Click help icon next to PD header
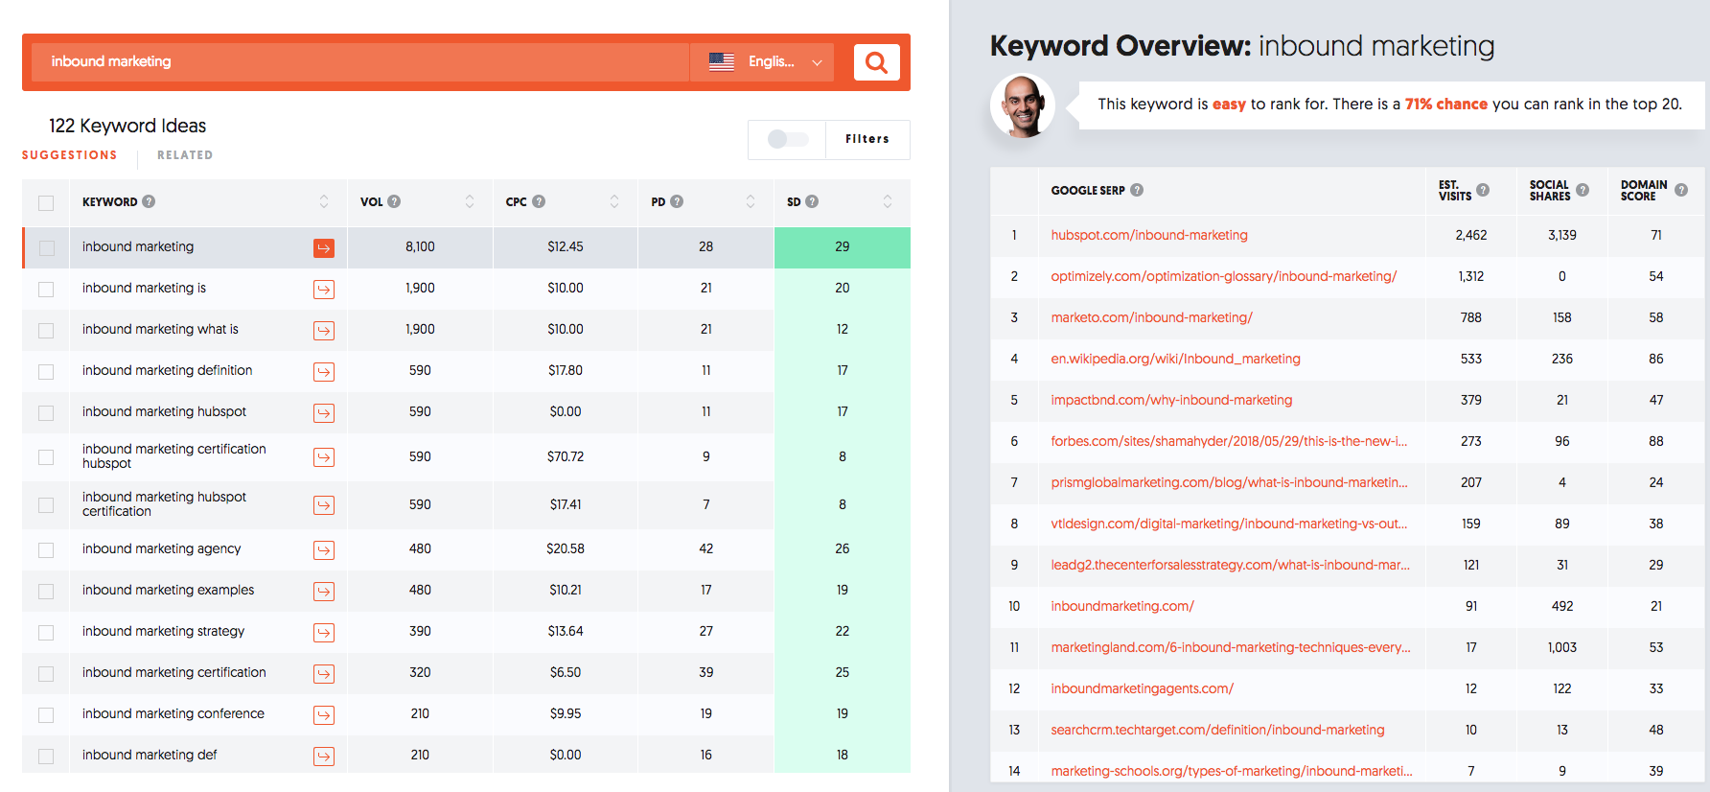This screenshot has height=792, width=1710. click(677, 201)
